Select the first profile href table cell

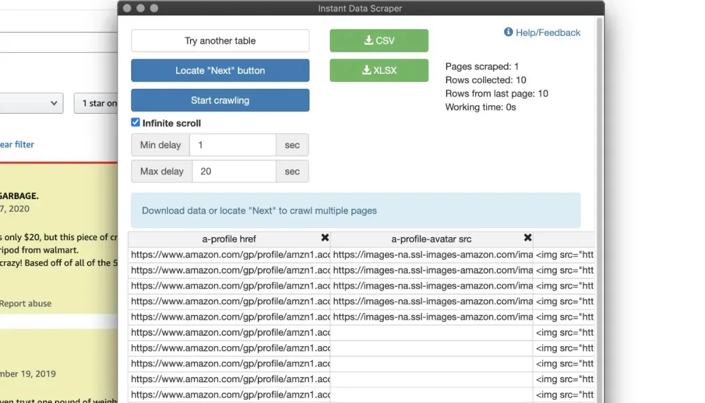[229, 255]
